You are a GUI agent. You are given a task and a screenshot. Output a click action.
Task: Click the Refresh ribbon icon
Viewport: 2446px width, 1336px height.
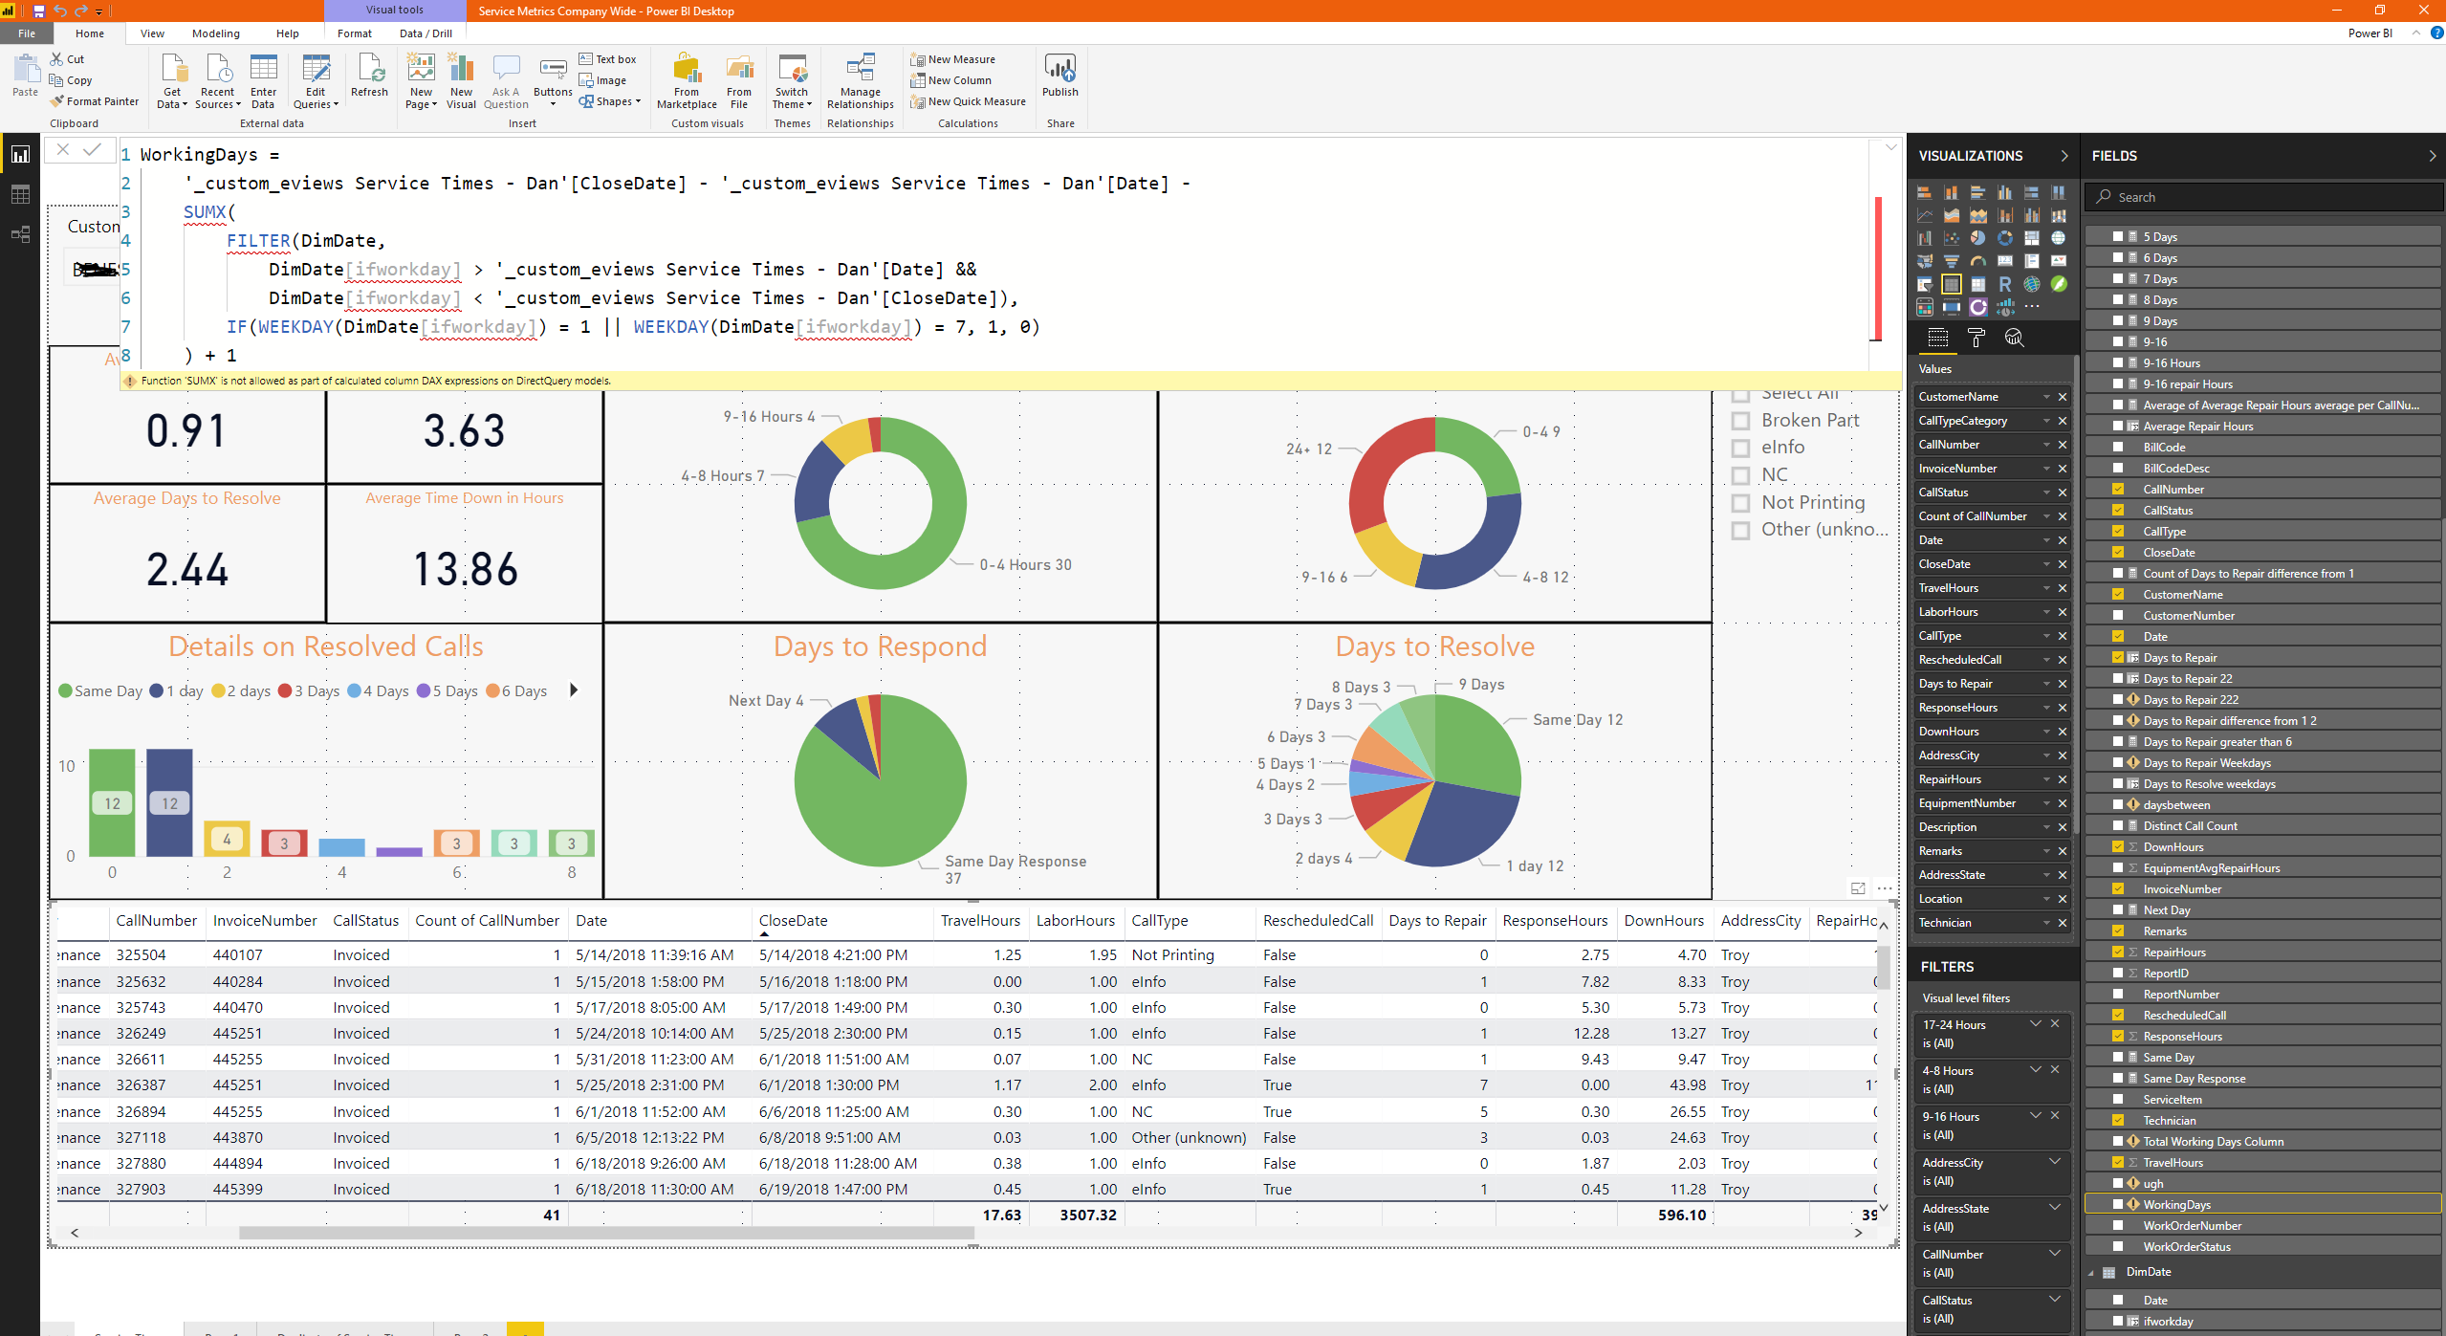click(x=369, y=76)
